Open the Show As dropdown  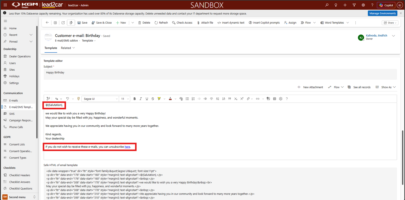click(x=386, y=87)
